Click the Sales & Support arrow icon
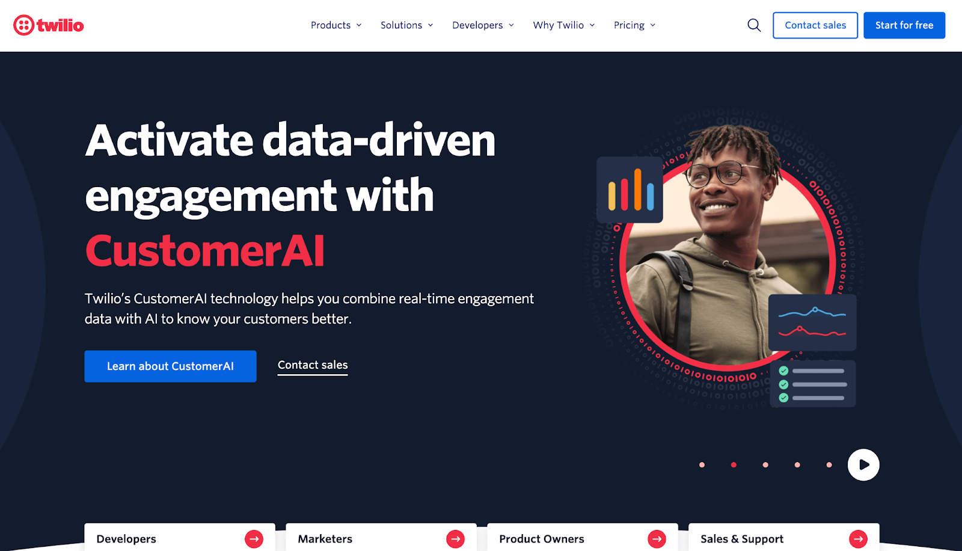962x551 pixels. tap(859, 539)
